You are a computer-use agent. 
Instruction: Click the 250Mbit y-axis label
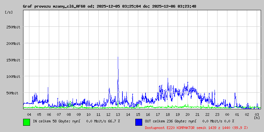tap(13, 27)
